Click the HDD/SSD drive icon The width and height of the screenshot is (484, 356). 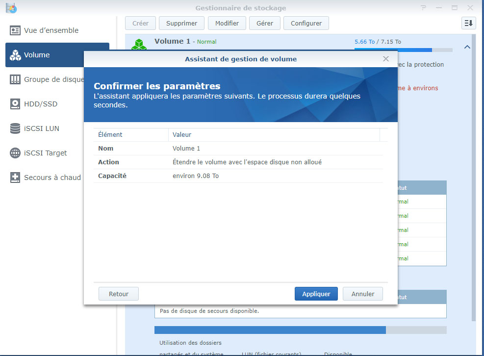click(15, 104)
